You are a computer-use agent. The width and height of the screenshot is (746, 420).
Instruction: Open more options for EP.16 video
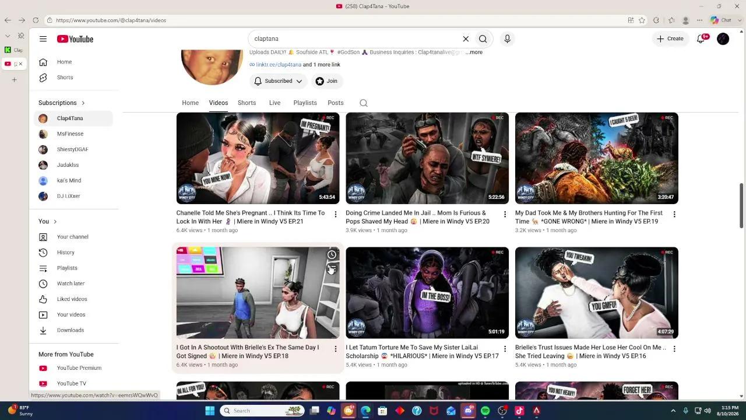pyautogui.click(x=674, y=349)
